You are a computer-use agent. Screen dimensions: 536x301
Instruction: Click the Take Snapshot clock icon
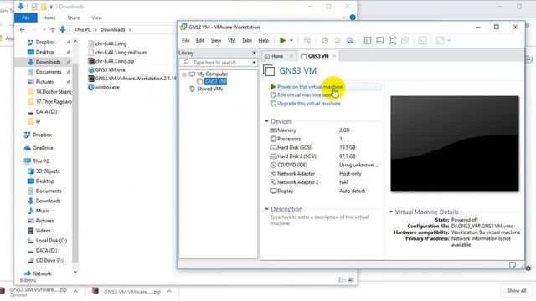pos(325,41)
